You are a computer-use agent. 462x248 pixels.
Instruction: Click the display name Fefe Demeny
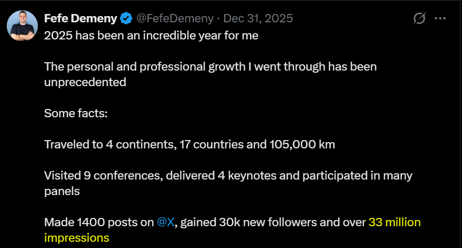[x=81, y=19]
